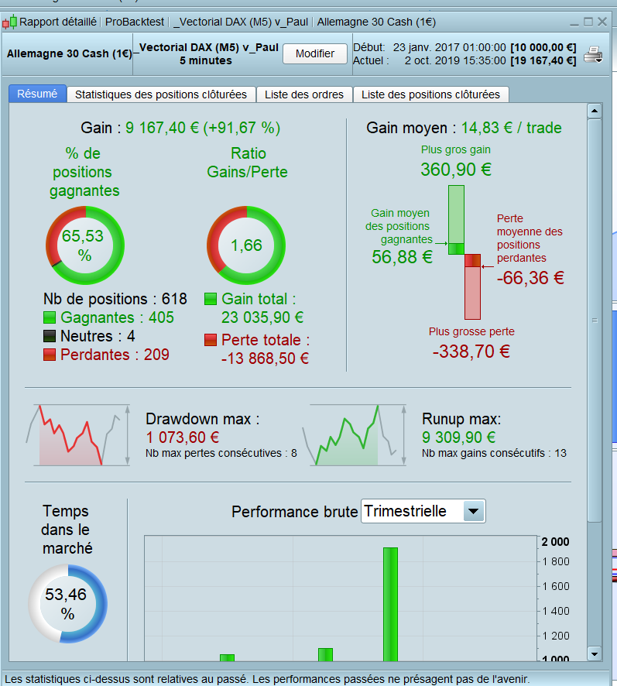Click the candlestick icon in title bar
Image resolution: width=617 pixels, height=686 pixels.
[x=9, y=22]
